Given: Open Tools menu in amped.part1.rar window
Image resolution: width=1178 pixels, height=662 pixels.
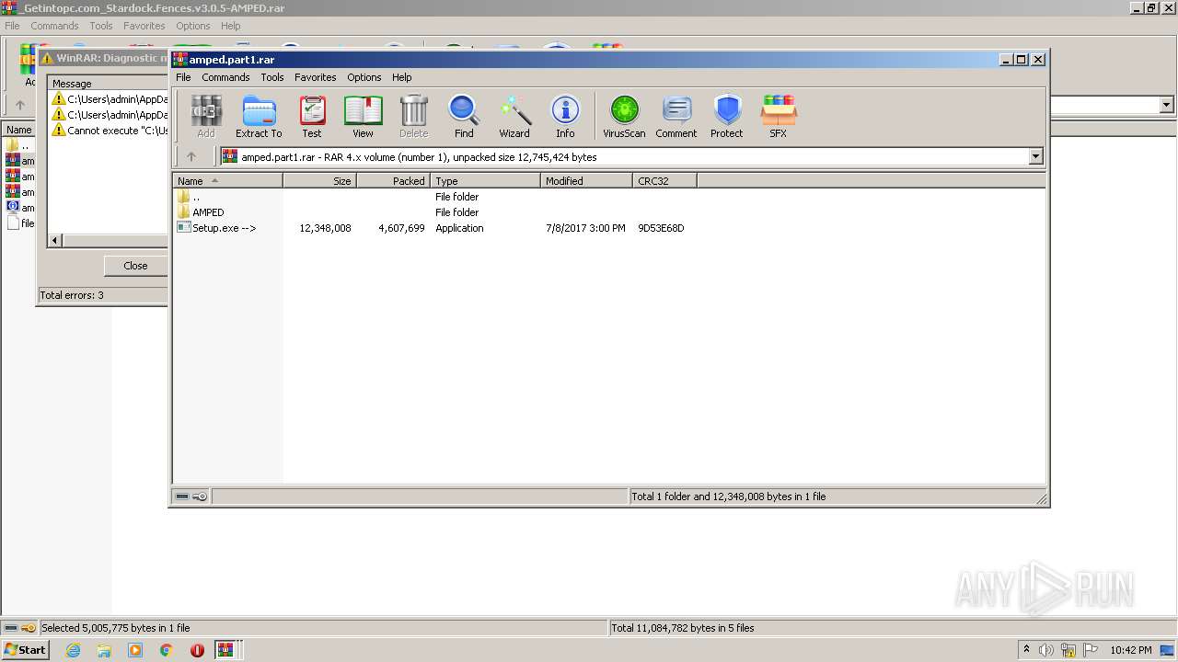Looking at the screenshot, I should tap(272, 77).
